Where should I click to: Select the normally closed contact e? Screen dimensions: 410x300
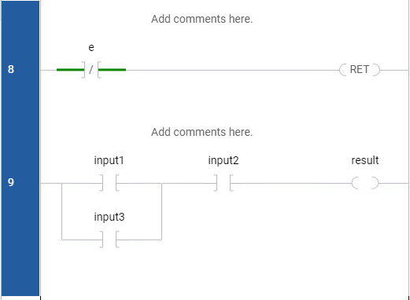(x=91, y=70)
